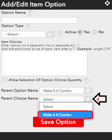Click inside the Item Choices text area
This screenshot has height=140, width=112.
[44, 63]
